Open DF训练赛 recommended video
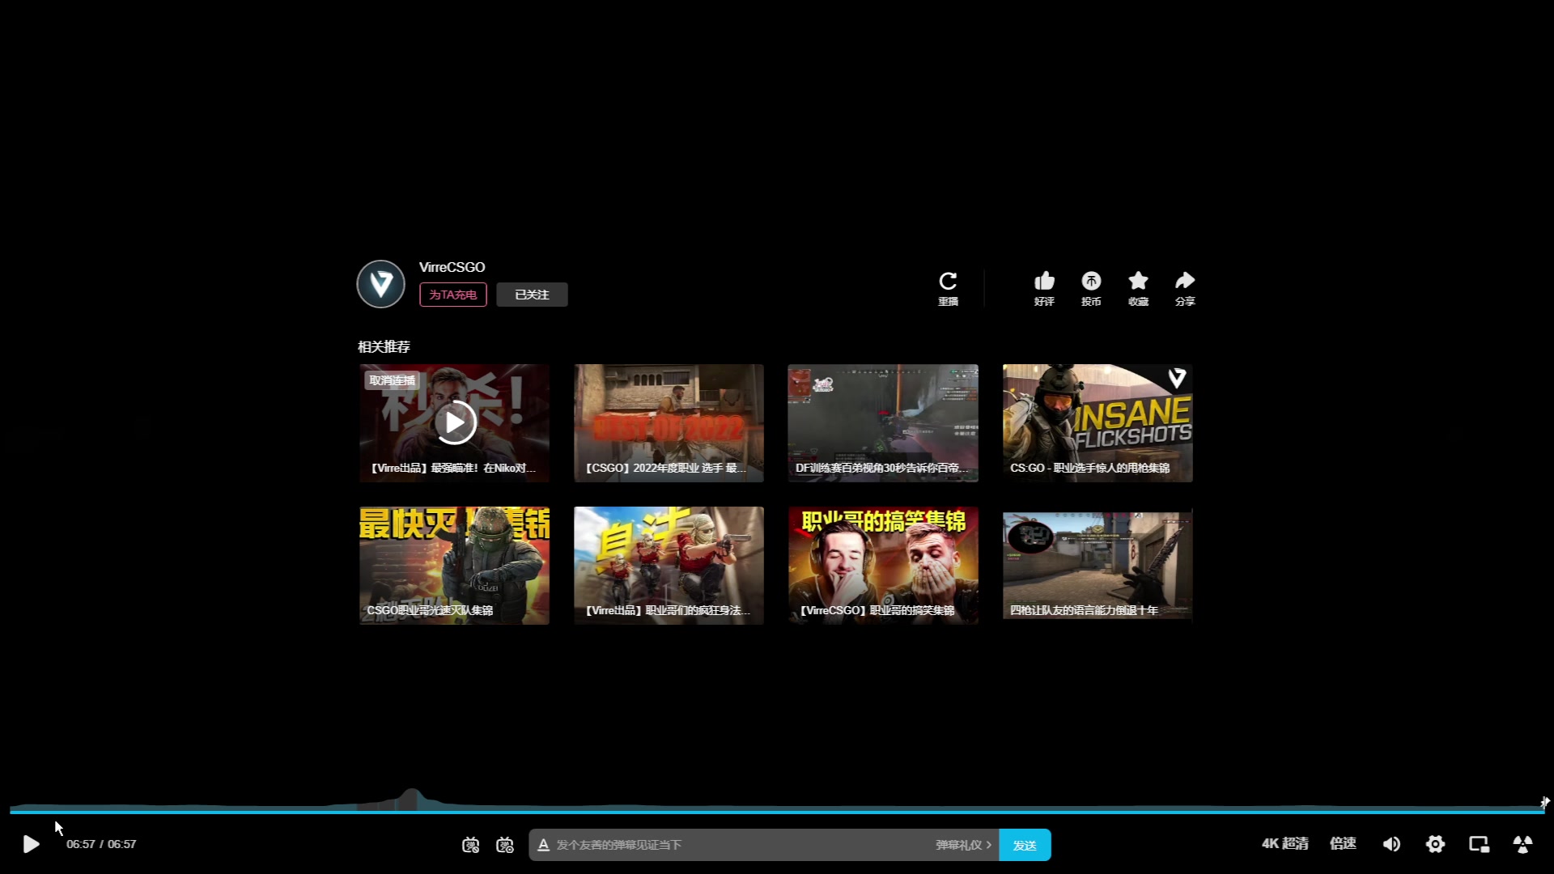The image size is (1554, 874). [x=883, y=423]
